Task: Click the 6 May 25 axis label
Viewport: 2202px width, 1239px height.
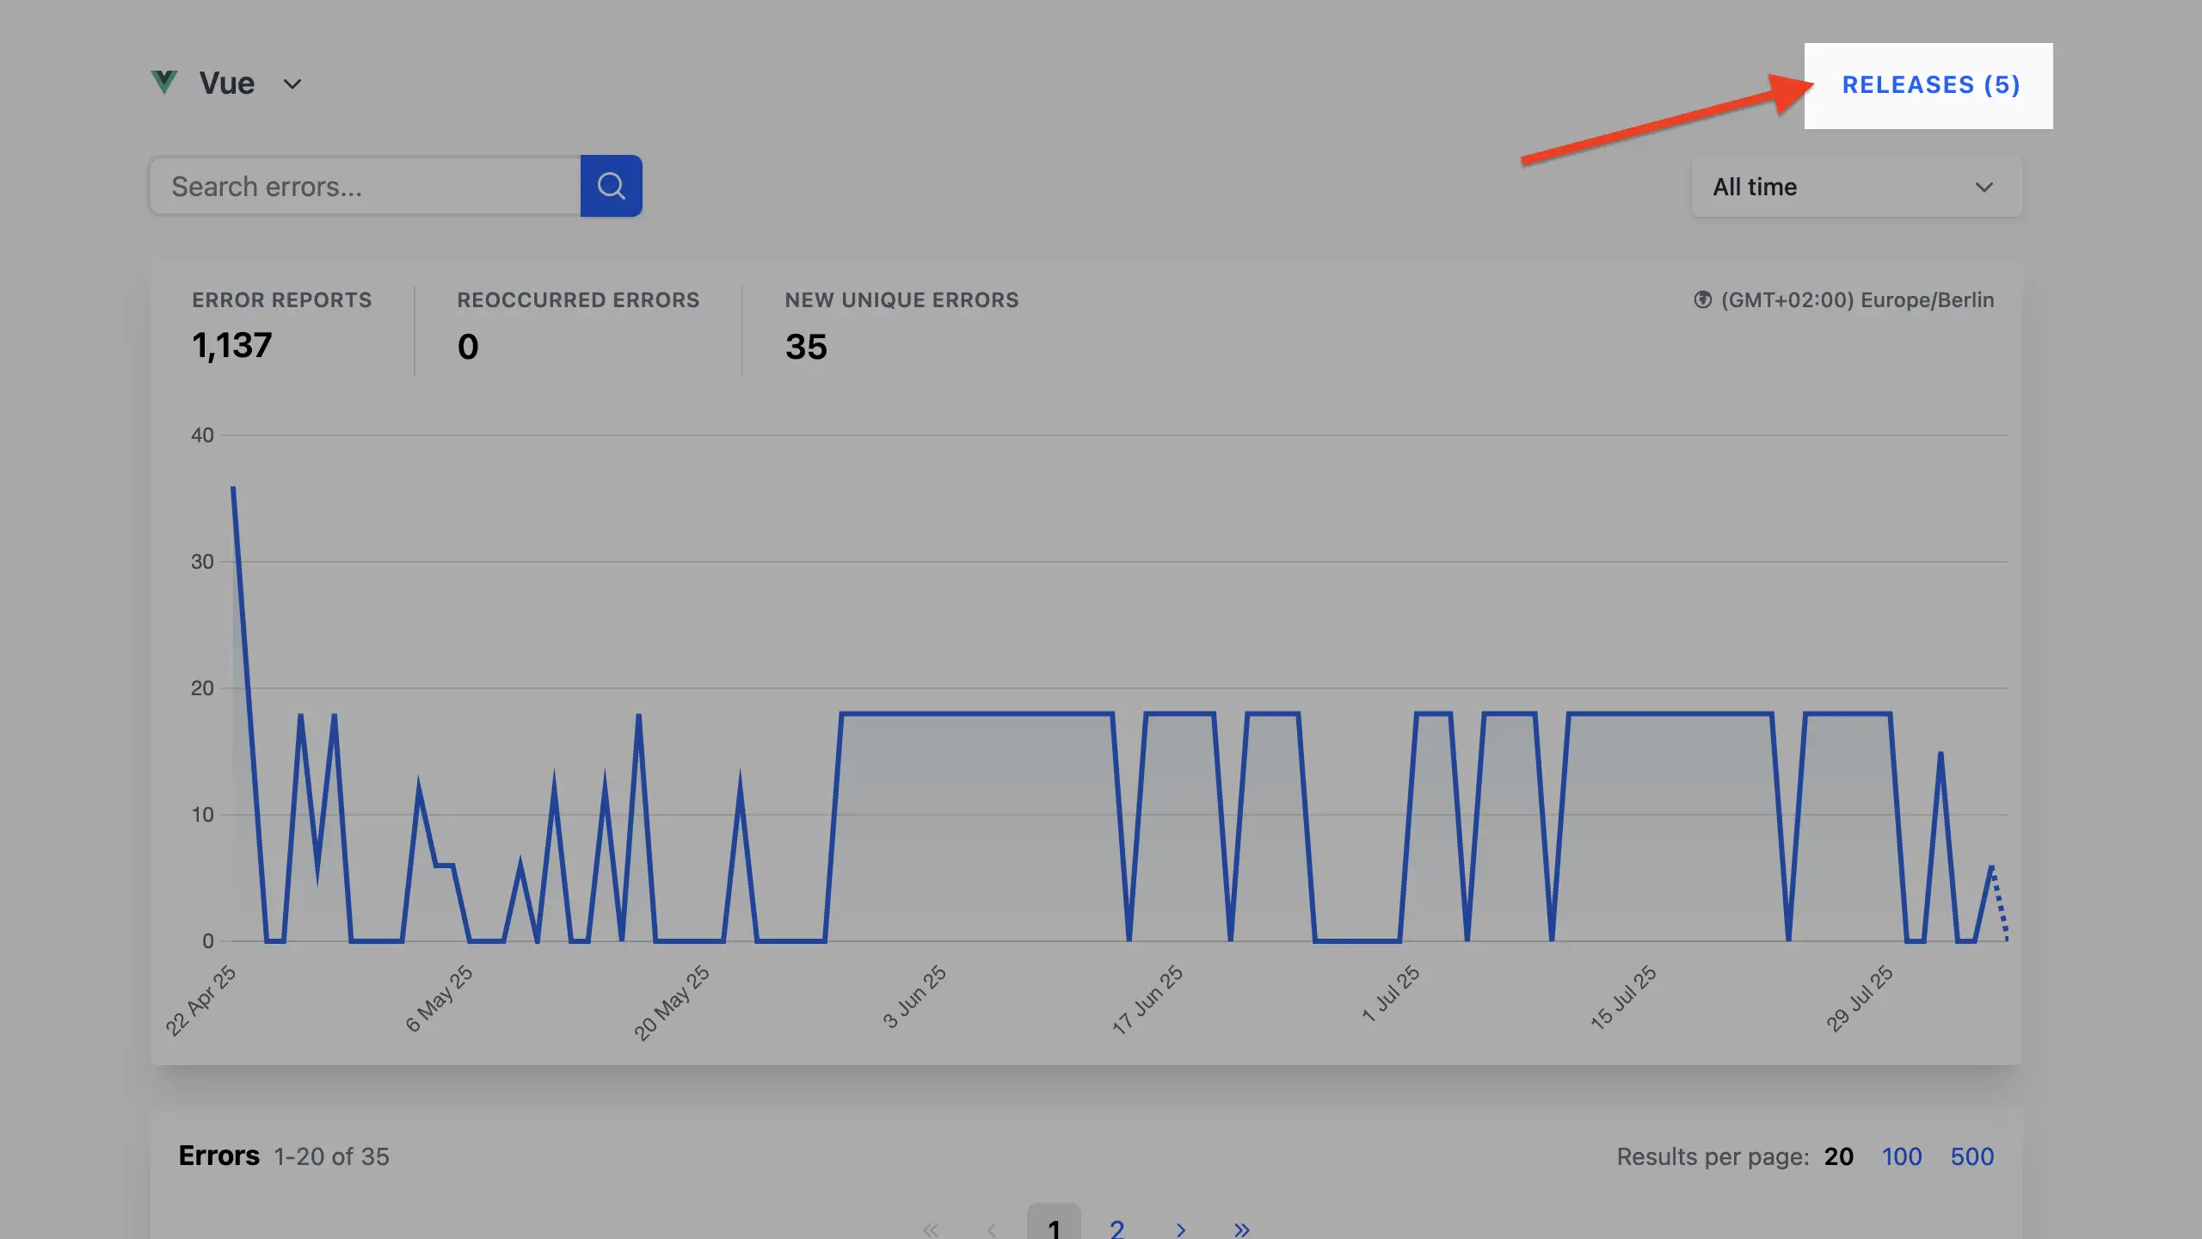Action: tap(439, 998)
